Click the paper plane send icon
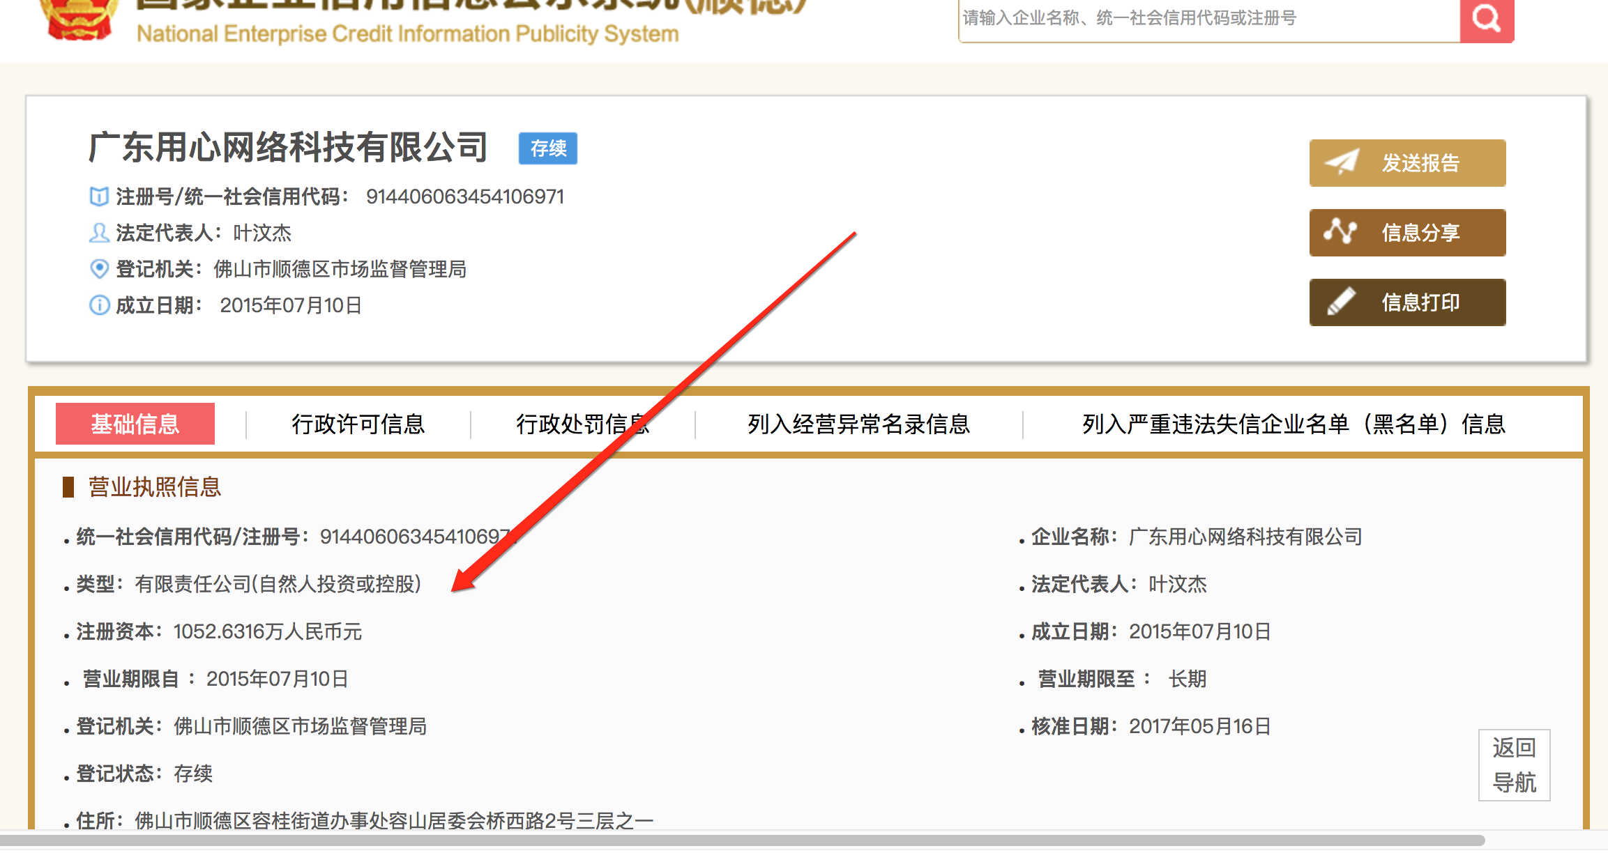The width and height of the screenshot is (1608, 853). pyautogui.click(x=1342, y=162)
